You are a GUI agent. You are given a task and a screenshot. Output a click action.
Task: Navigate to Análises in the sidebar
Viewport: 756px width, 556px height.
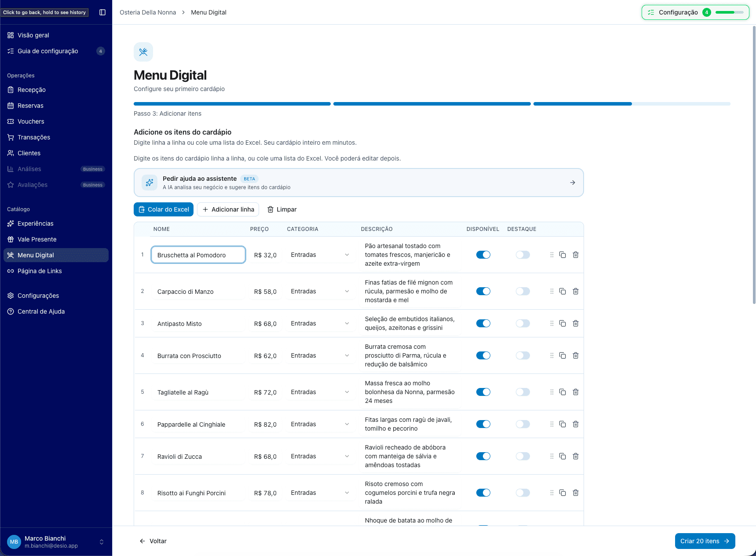pyautogui.click(x=29, y=169)
